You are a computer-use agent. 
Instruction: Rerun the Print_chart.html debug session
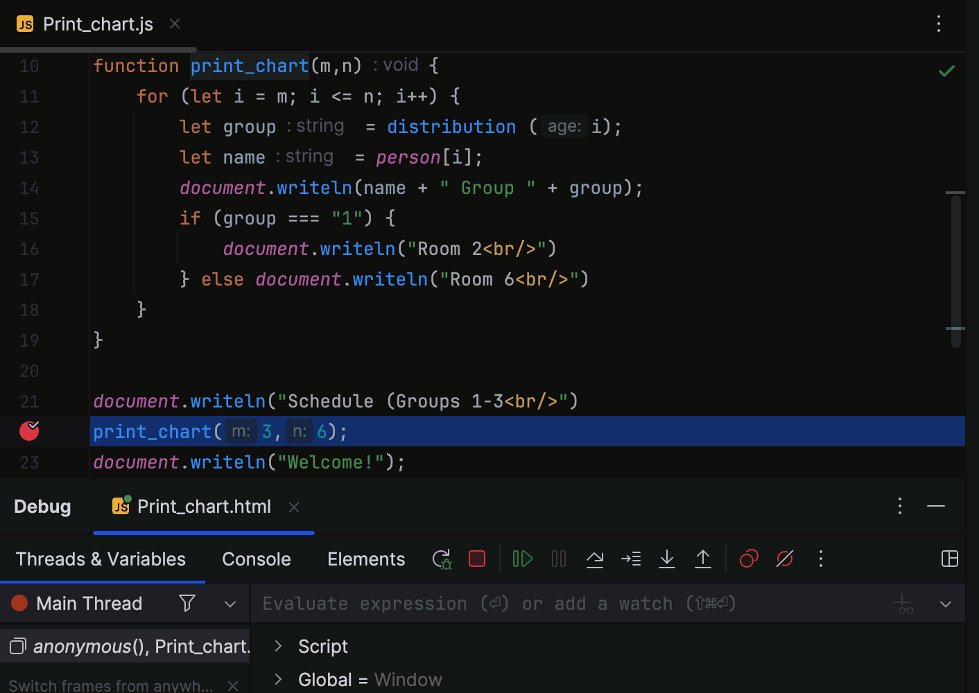[x=442, y=559]
